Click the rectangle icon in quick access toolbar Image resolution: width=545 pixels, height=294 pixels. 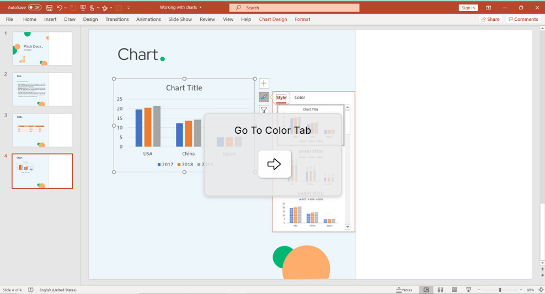(119, 8)
